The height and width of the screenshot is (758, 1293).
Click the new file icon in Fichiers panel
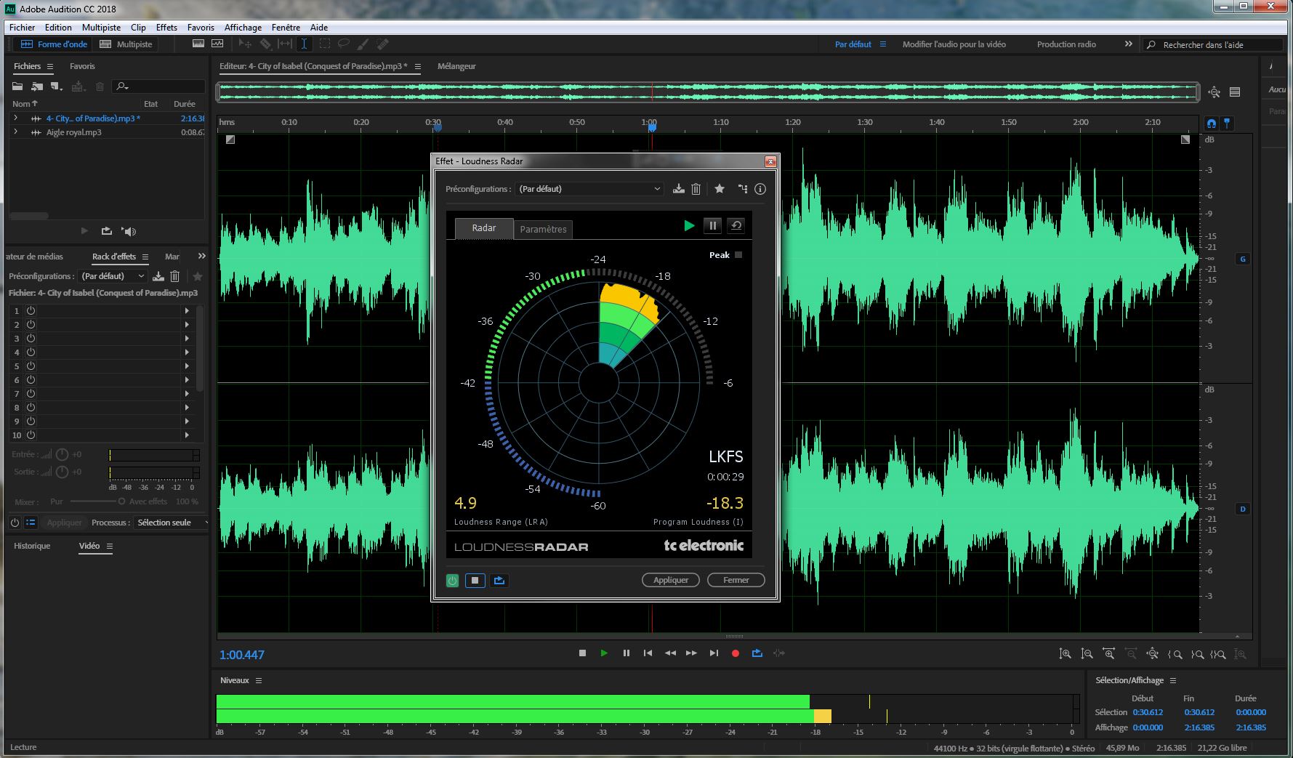coord(57,86)
